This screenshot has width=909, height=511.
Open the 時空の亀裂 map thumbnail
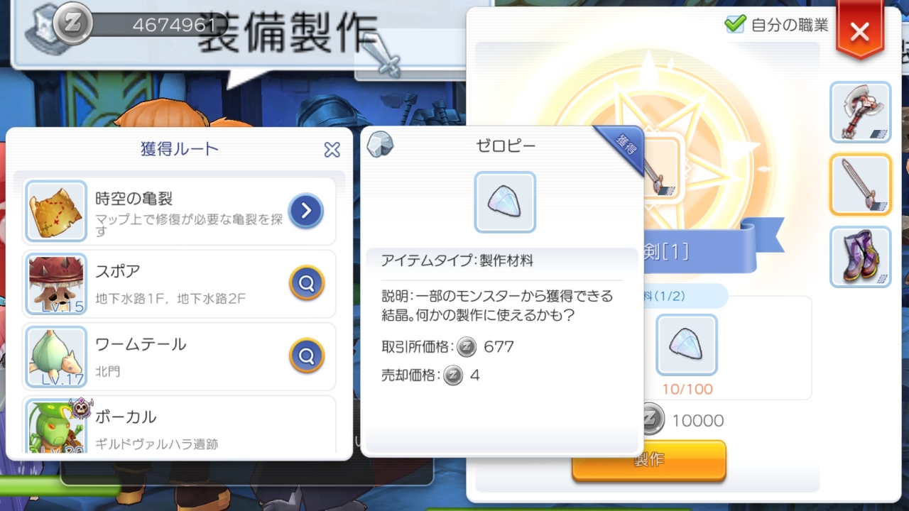pyautogui.click(x=56, y=211)
